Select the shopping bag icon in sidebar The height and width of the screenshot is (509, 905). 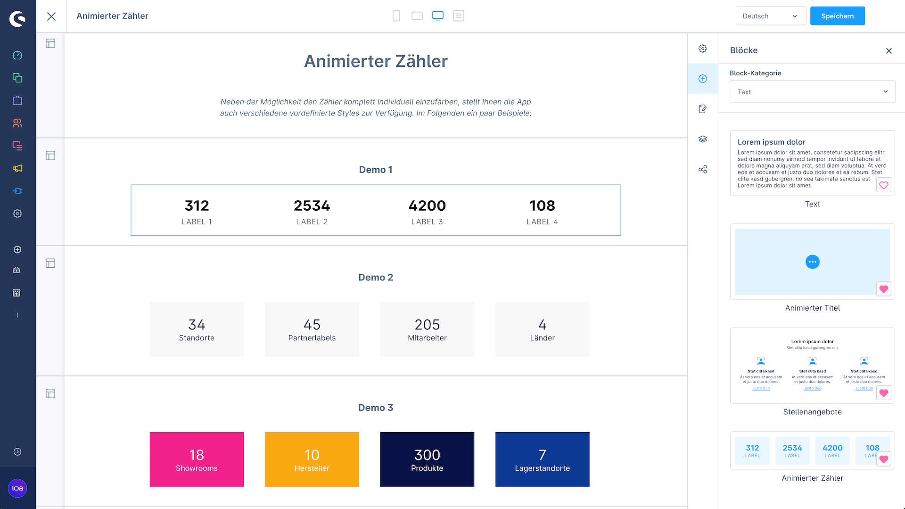(17, 100)
